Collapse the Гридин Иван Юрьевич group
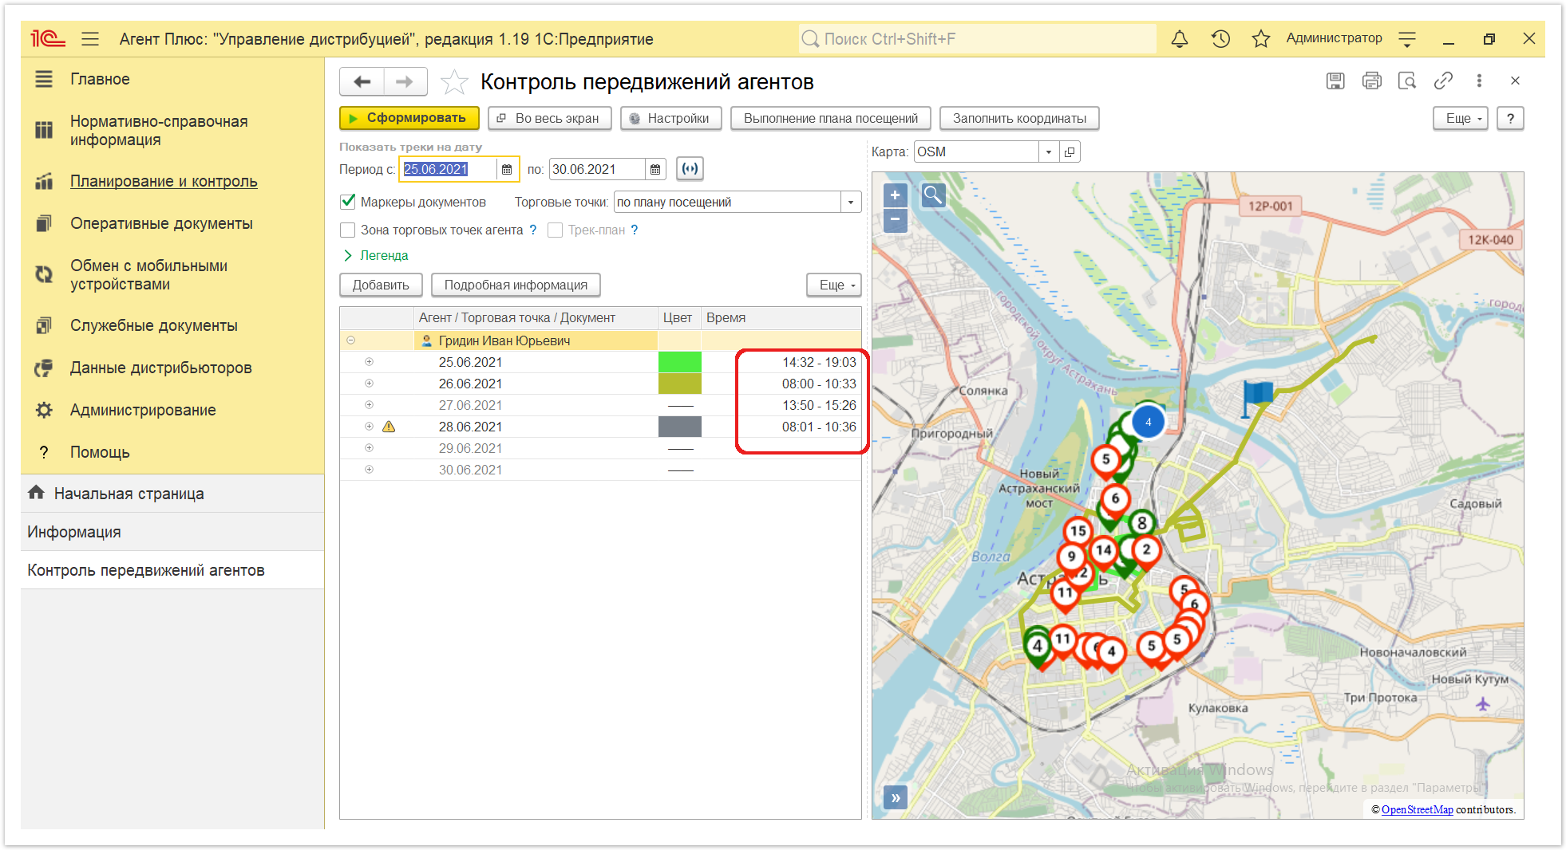 [350, 340]
